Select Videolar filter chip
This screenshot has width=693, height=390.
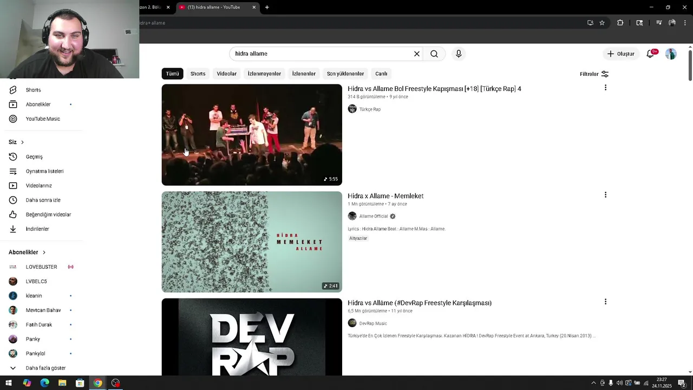(x=226, y=74)
